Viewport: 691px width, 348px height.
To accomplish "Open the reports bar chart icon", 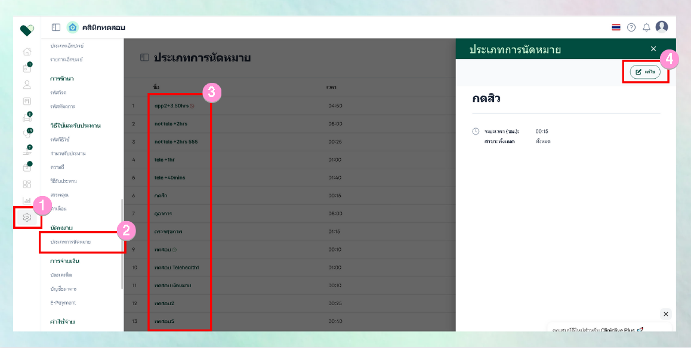I will 27,200.
